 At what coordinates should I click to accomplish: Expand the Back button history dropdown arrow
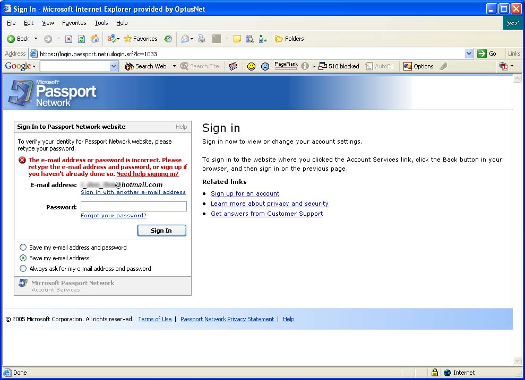point(36,39)
